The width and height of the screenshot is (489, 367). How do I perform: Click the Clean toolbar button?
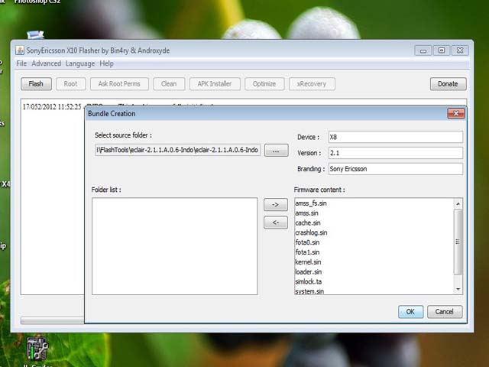tap(169, 84)
